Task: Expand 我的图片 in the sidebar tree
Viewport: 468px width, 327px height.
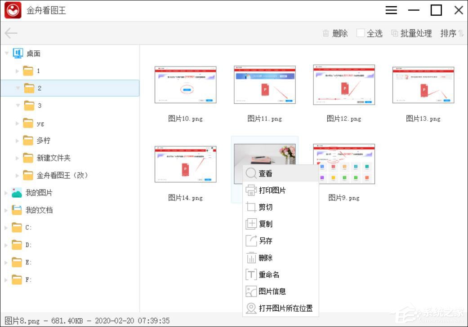Action: [5, 192]
